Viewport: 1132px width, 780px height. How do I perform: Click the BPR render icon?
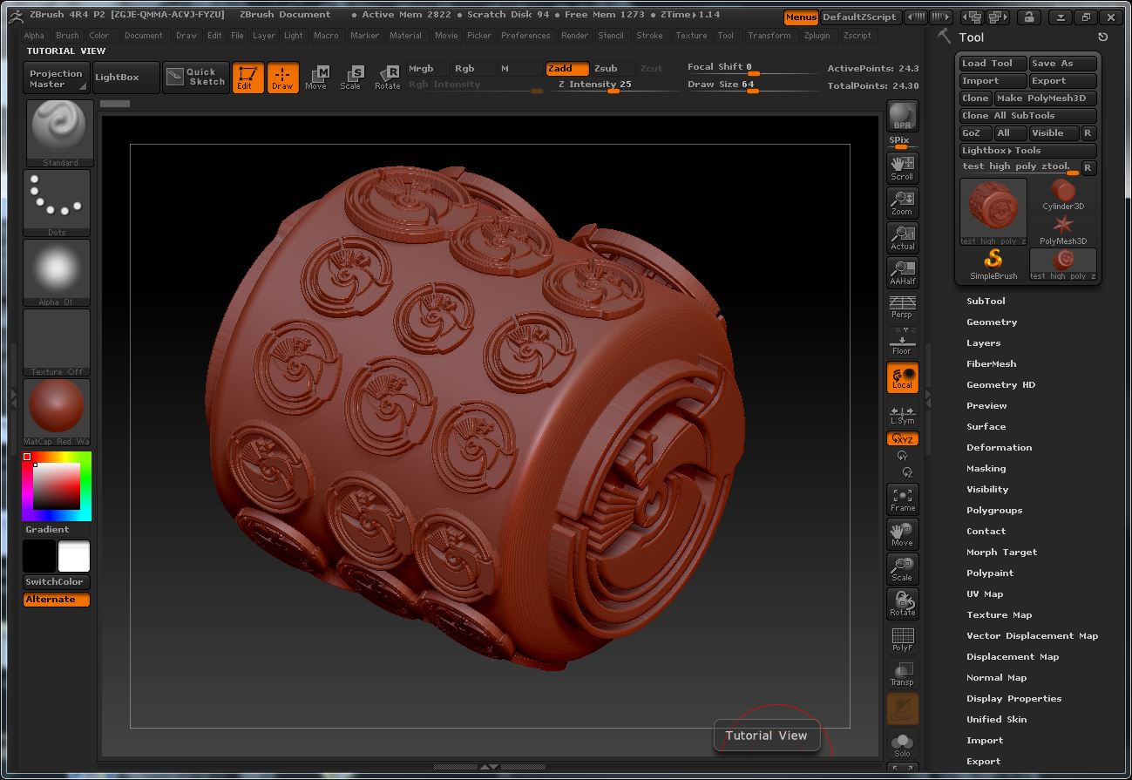[x=902, y=114]
